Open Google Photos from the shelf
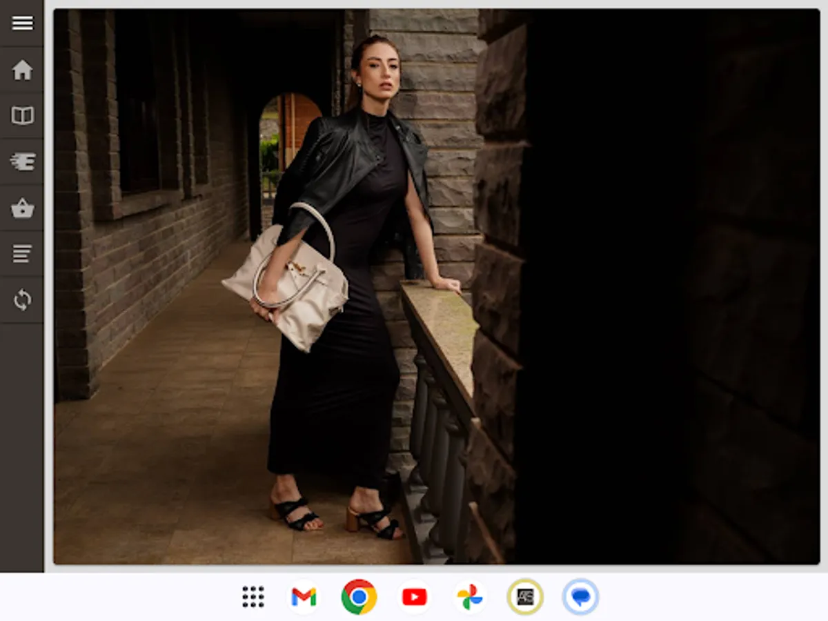 tap(470, 597)
